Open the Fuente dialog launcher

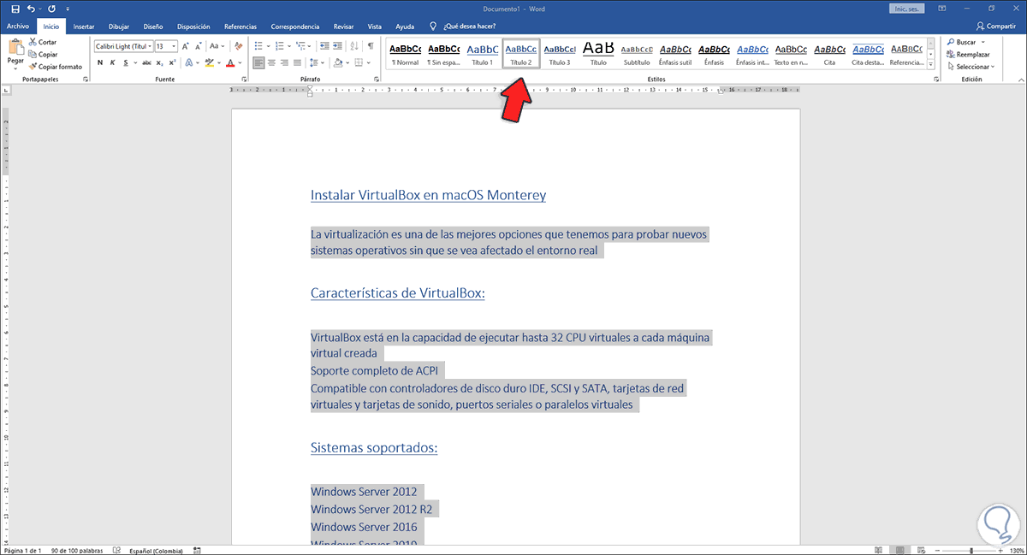pyautogui.click(x=244, y=80)
